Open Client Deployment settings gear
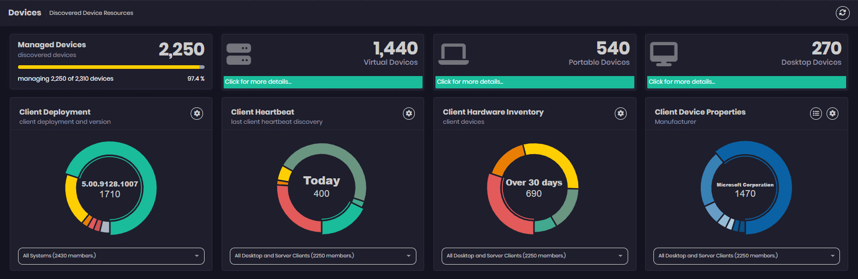This screenshot has height=279, width=858. pos(197,114)
